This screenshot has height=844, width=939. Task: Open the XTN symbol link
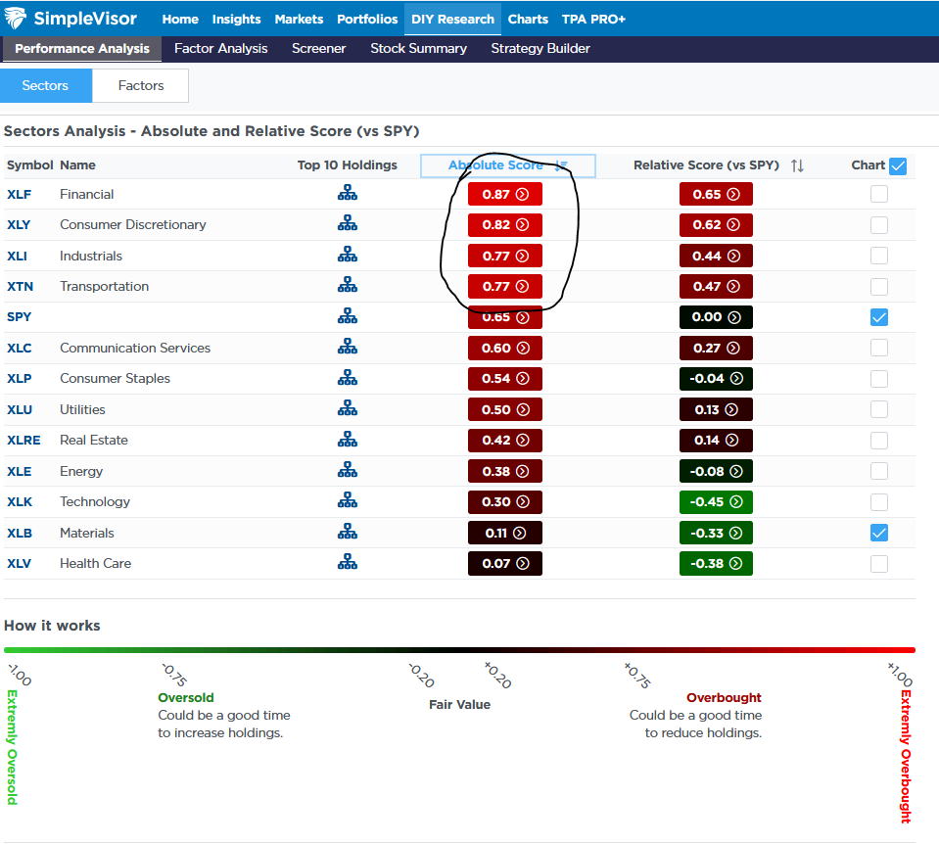[x=20, y=286]
